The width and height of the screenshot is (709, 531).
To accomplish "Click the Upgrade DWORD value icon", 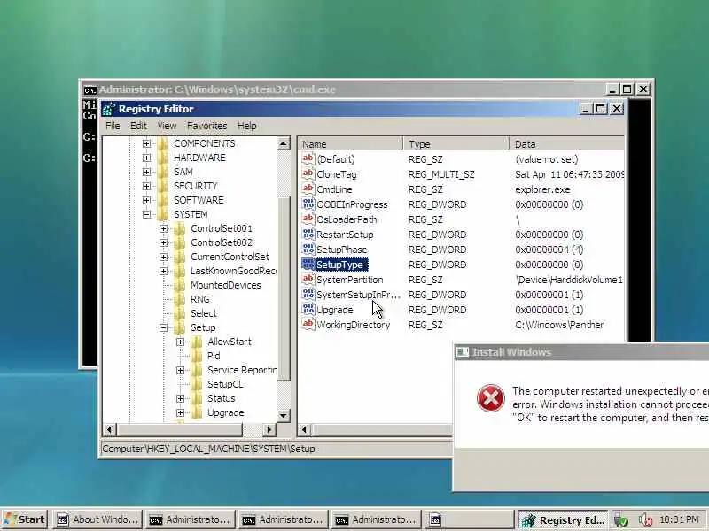I will tap(308, 309).
